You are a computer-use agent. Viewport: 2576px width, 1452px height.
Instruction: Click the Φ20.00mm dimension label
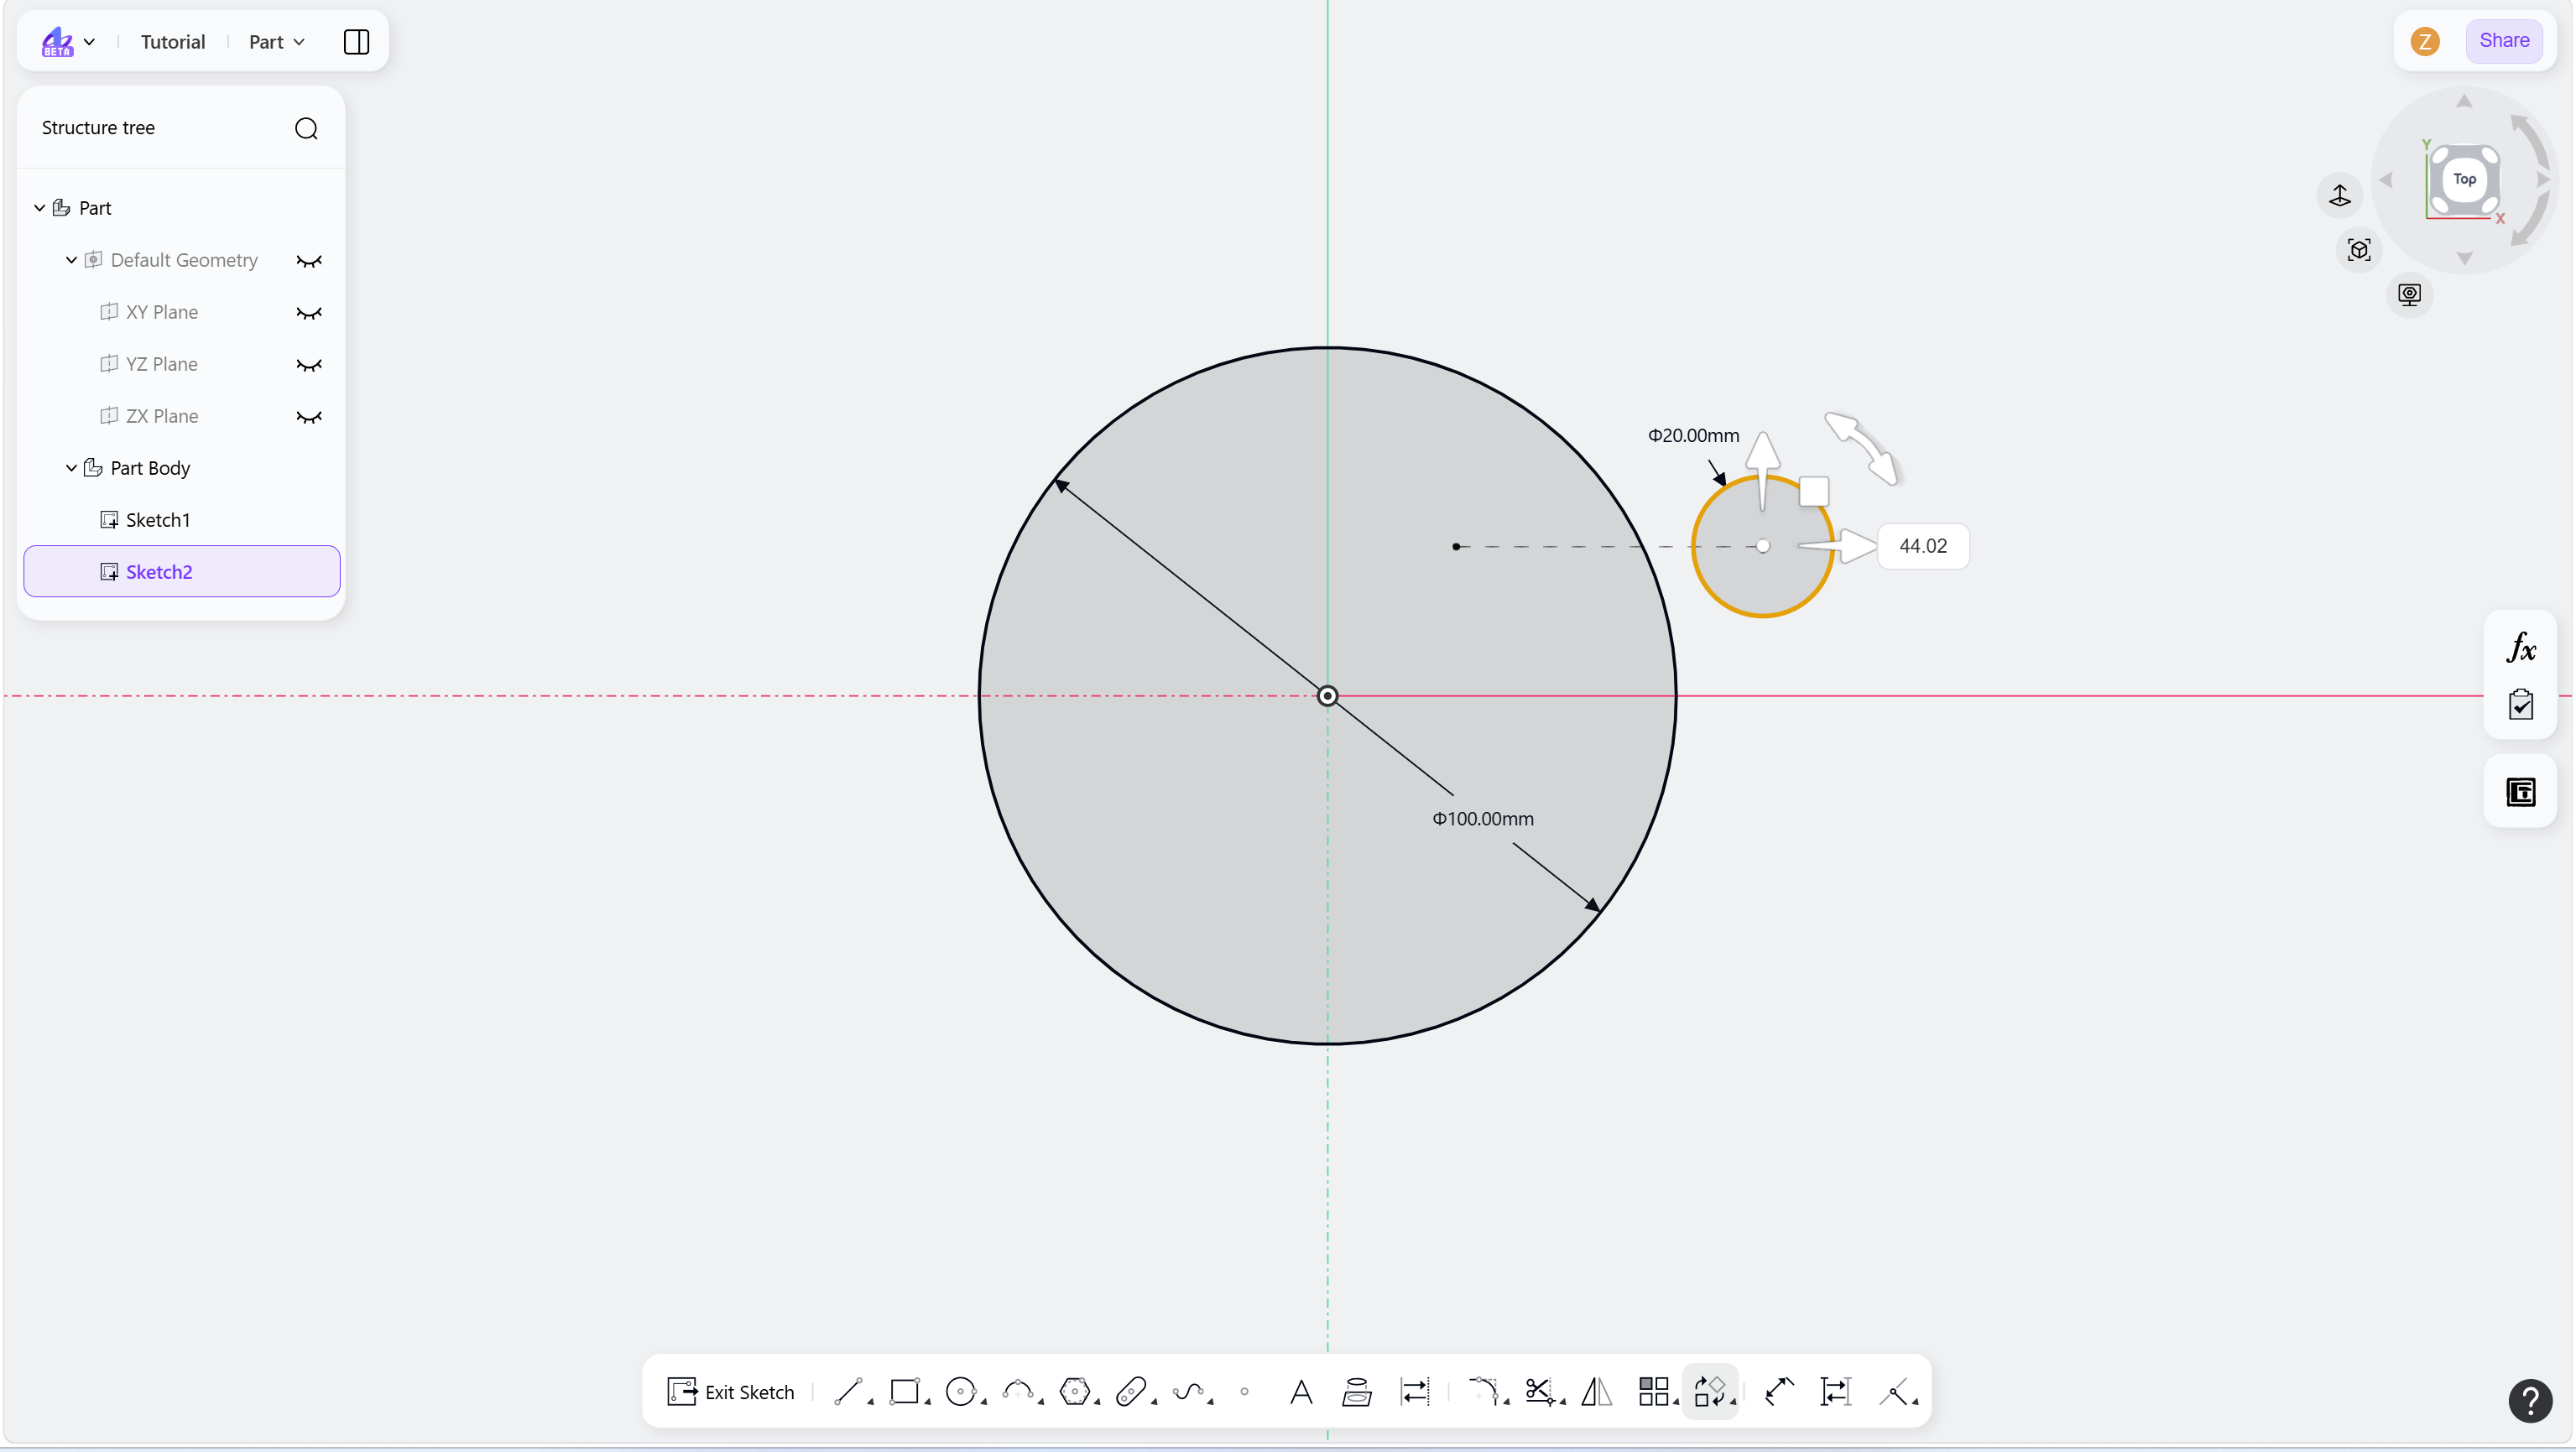1693,435
